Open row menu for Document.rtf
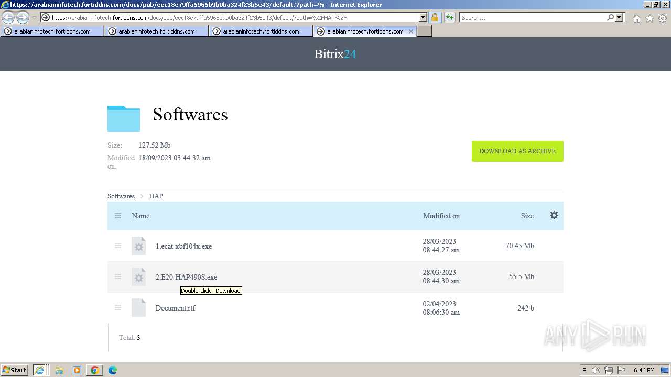Viewport: 671px width, 377px height. (118, 307)
